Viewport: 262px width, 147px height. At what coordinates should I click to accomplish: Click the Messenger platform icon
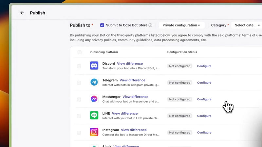pyautogui.click(x=94, y=99)
